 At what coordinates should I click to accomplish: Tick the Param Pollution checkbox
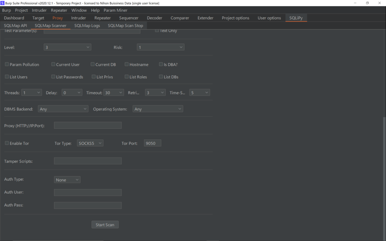[7, 64]
